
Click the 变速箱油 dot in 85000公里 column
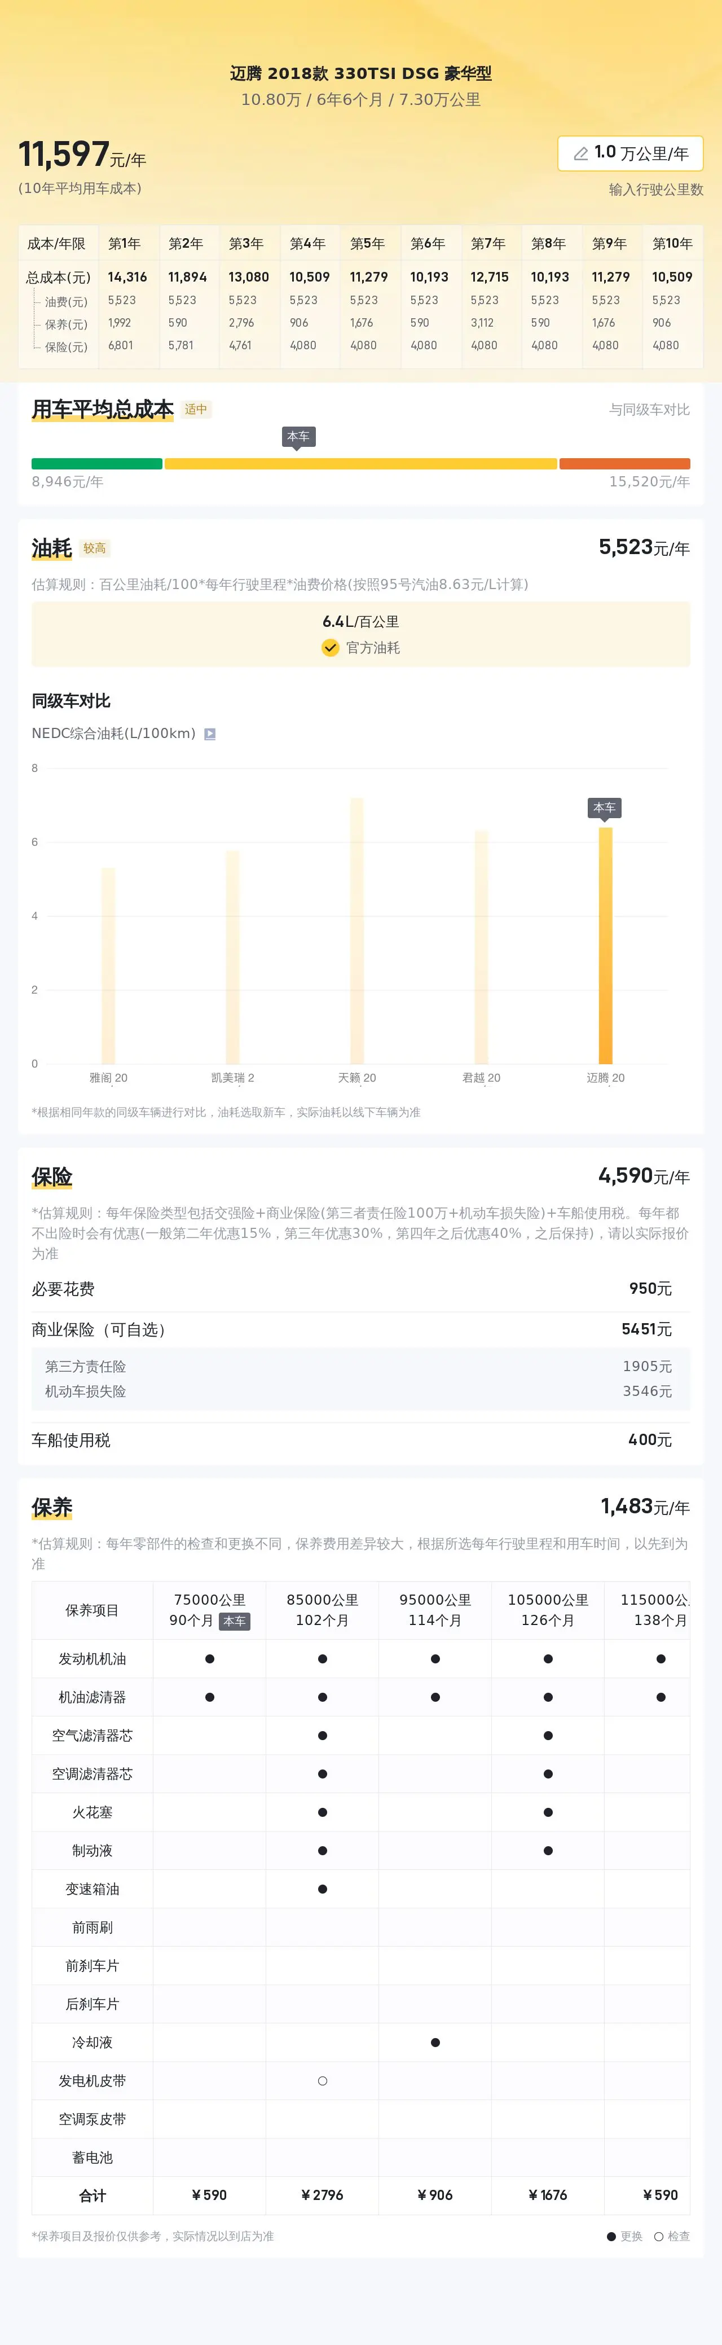point(322,1889)
